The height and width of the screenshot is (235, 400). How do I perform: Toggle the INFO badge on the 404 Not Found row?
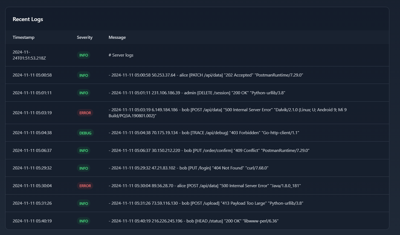coord(83,168)
